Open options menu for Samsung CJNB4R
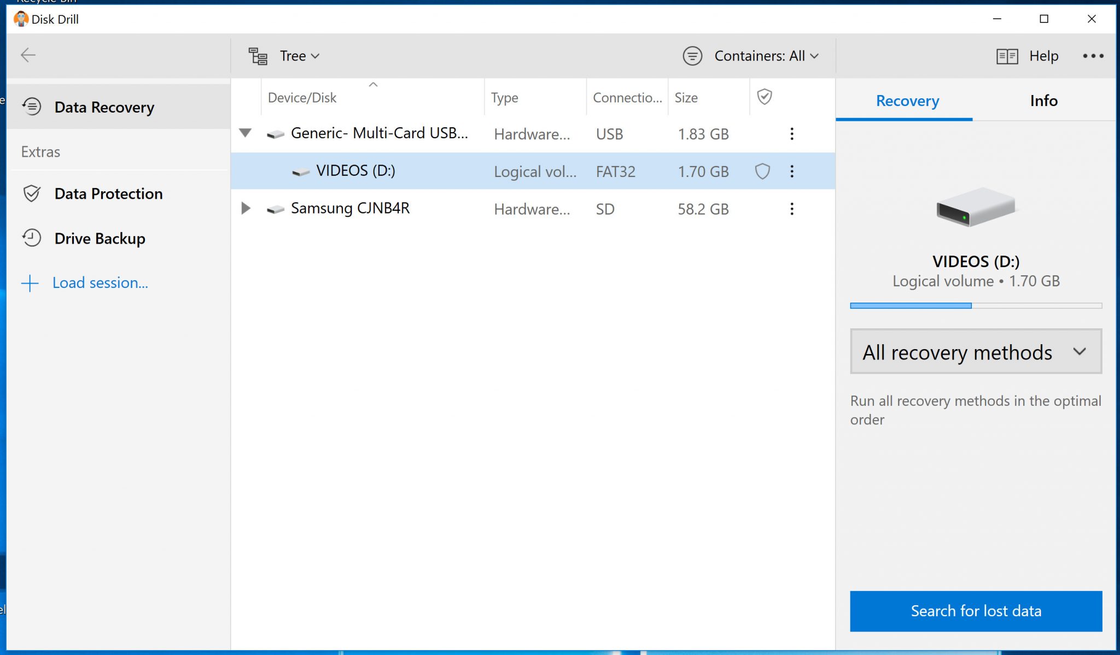The image size is (1120, 655). [791, 209]
